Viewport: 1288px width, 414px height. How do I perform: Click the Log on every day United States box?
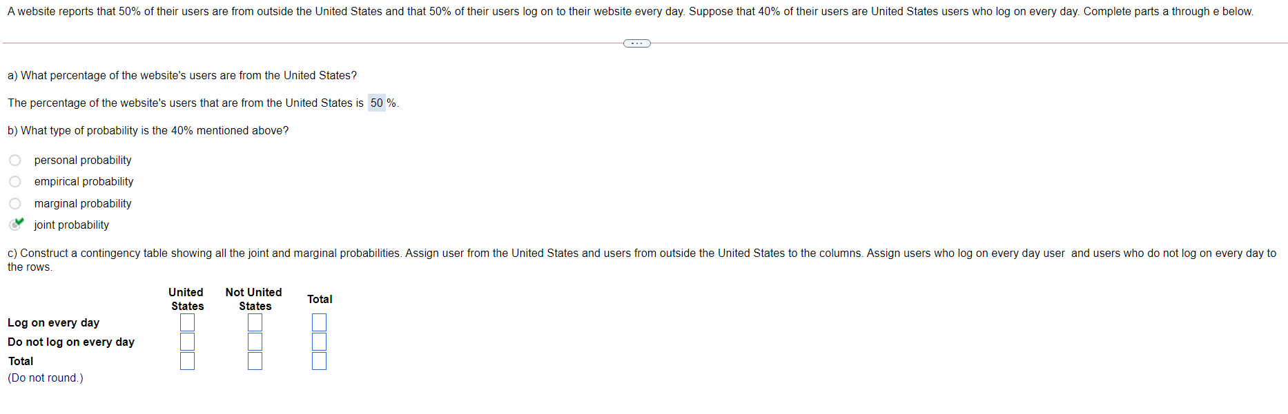tap(187, 322)
